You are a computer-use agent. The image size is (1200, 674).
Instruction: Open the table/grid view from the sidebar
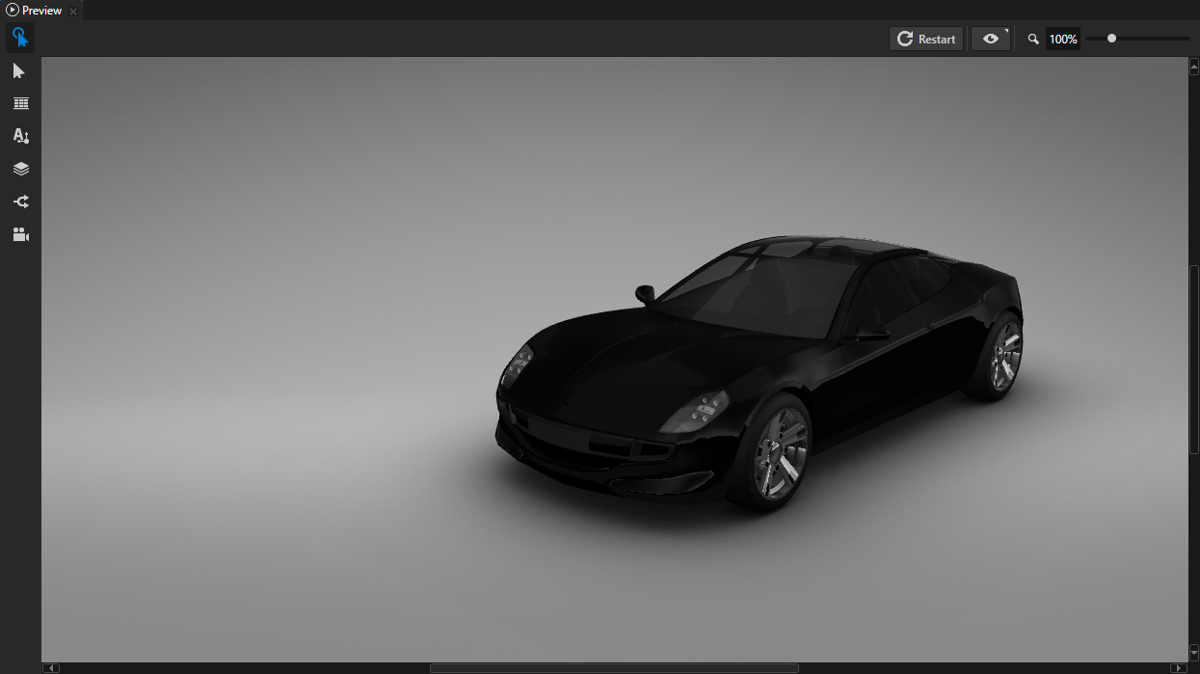click(x=20, y=103)
